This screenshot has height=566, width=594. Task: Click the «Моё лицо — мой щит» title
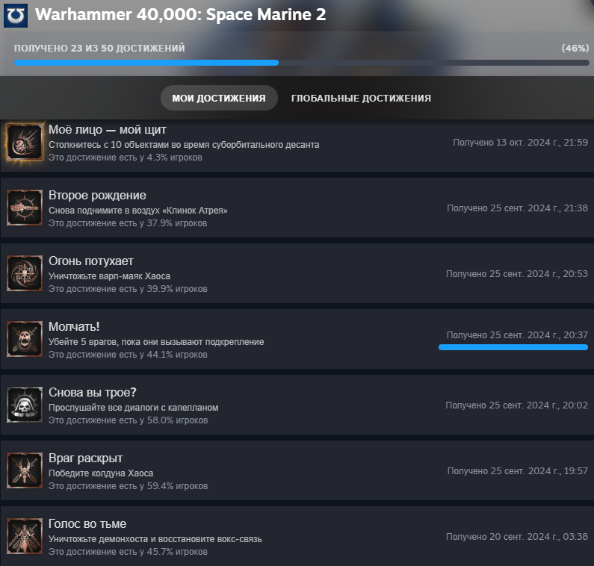(x=107, y=129)
